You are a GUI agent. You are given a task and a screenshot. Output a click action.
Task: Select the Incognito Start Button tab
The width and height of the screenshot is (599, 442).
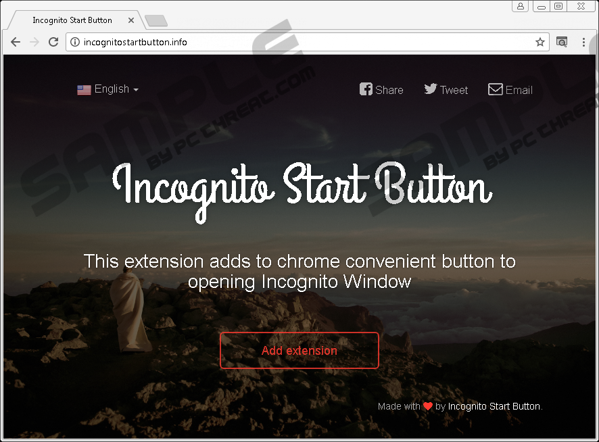click(72, 20)
